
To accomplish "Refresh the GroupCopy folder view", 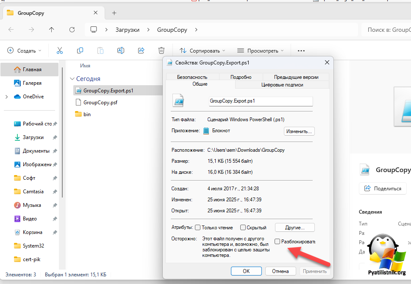I will [72, 30].
